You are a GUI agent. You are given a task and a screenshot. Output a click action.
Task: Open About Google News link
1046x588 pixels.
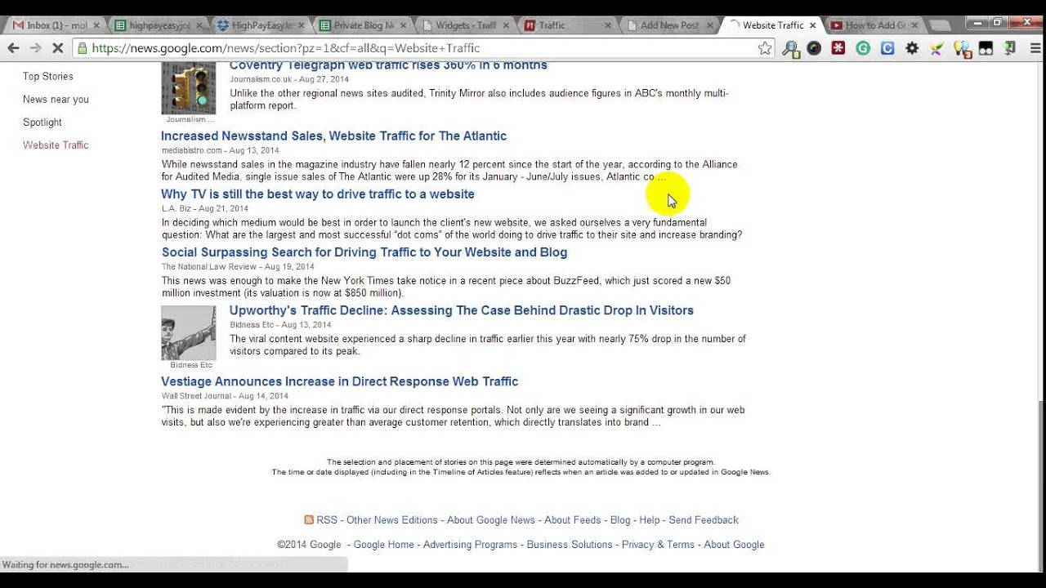coord(491,520)
